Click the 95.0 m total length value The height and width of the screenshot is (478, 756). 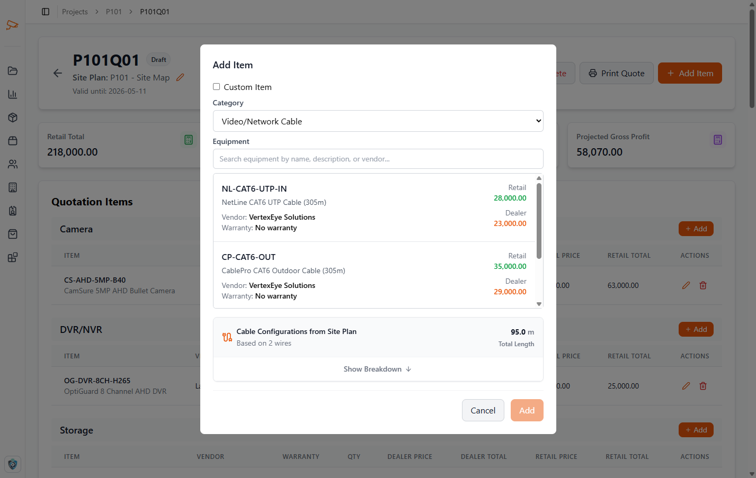[522, 332]
